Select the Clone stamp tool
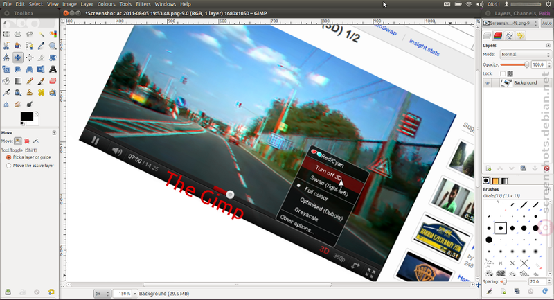The width and height of the screenshot is (554, 300). point(29,93)
